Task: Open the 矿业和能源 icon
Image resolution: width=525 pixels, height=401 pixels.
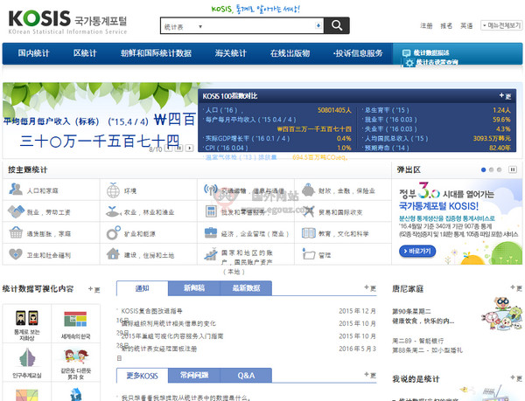Action: (x=113, y=233)
